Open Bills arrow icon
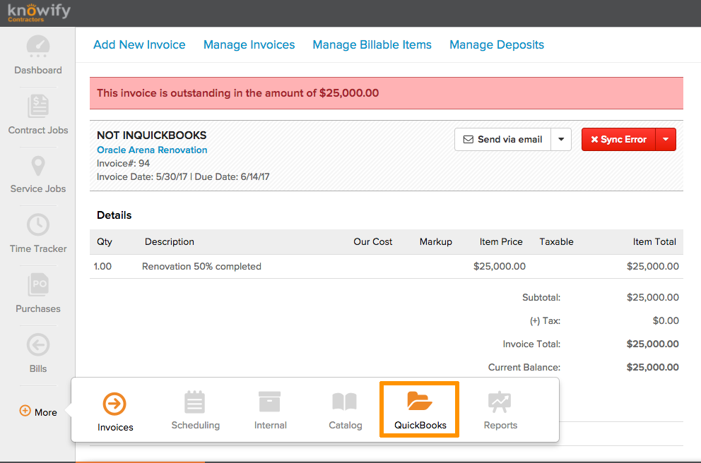 (38, 345)
